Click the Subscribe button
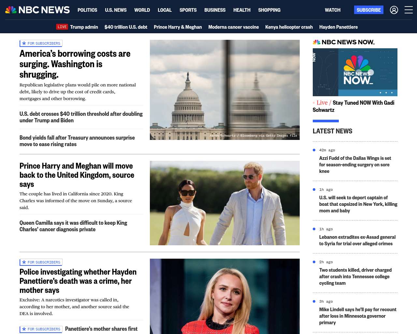The height and width of the screenshot is (334, 417). pos(369,10)
